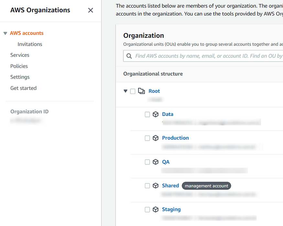Image resolution: width=283 pixels, height=226 pixels.
Task: Click the Shared account cube icon
Action: 156,186
